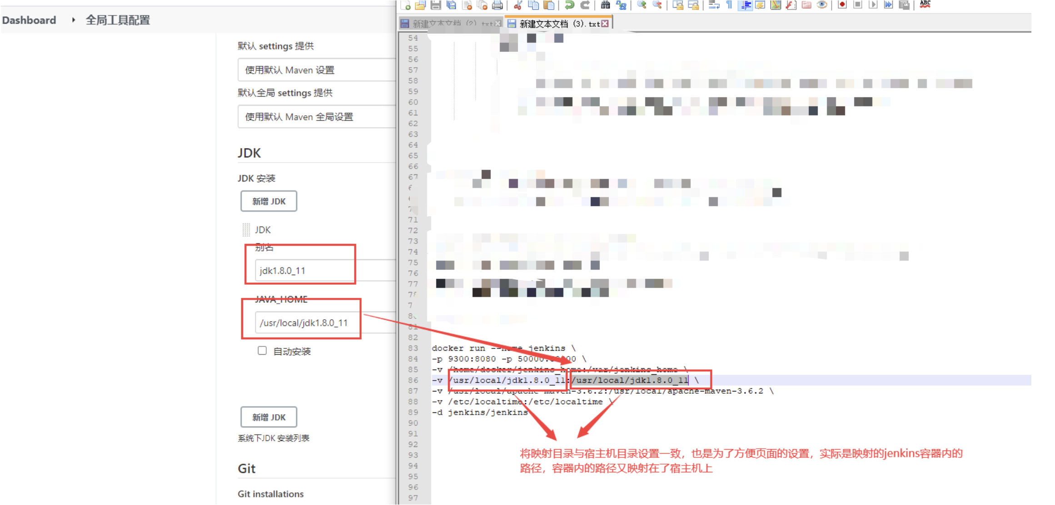Viewport: 1055px width, 505px height.
Task: Enable the 自动安装 checkbox
Action: click(262, 351)
